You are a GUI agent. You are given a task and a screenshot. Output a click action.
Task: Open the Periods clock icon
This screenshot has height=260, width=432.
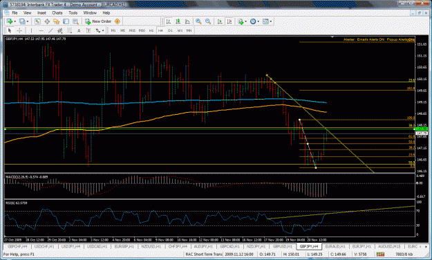[x=253, y=21]
